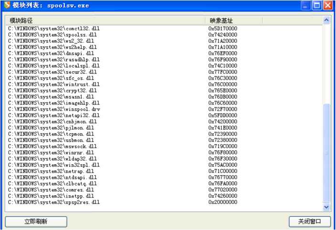This screenshot has height=230, width=336.
Task: Select the ws2_32.dll row
Action: click(x=164, y=41)
